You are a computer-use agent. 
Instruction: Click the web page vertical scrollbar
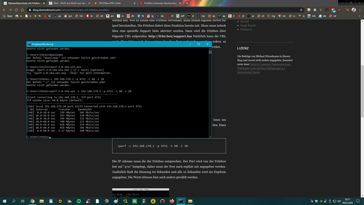362,108
